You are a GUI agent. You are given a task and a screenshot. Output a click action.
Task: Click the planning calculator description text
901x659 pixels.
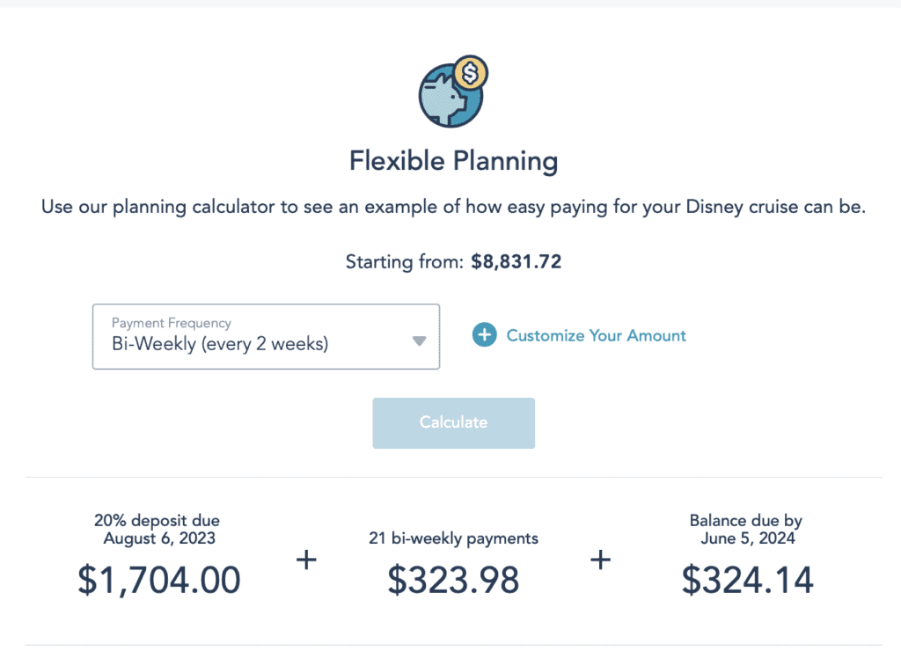click(x=453, y=207)
